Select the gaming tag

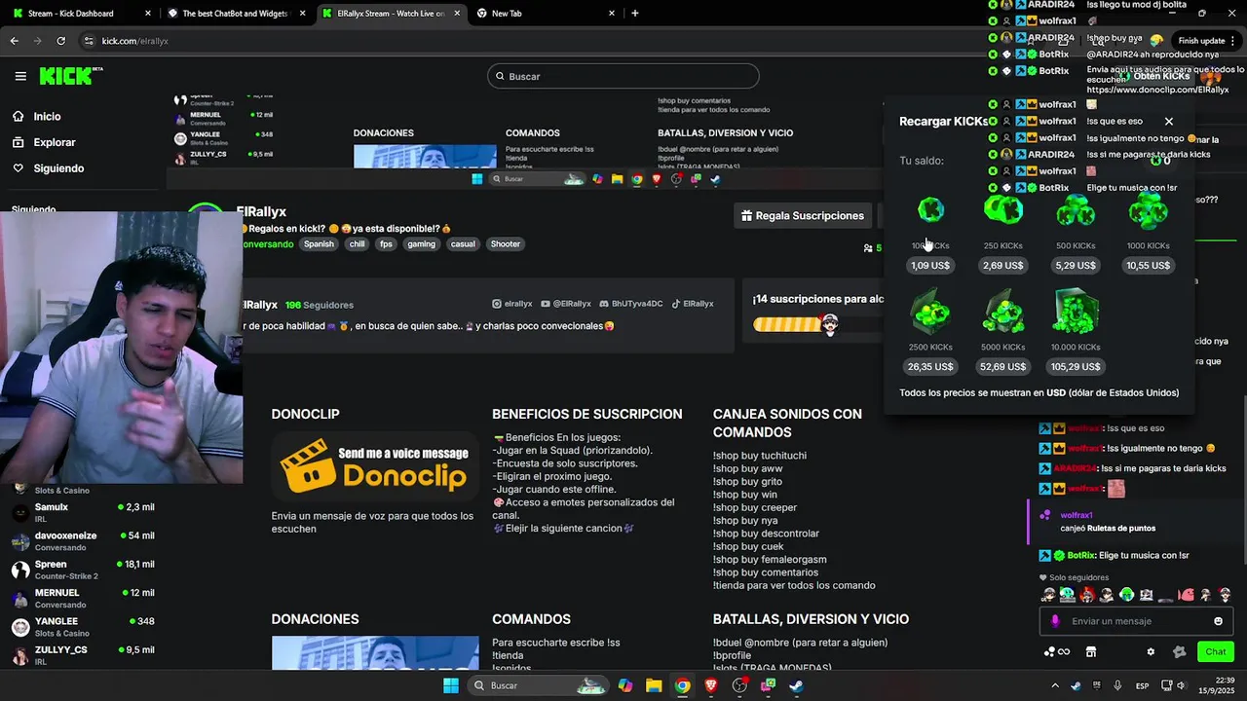pyautogui.click(x=422, y=244)
